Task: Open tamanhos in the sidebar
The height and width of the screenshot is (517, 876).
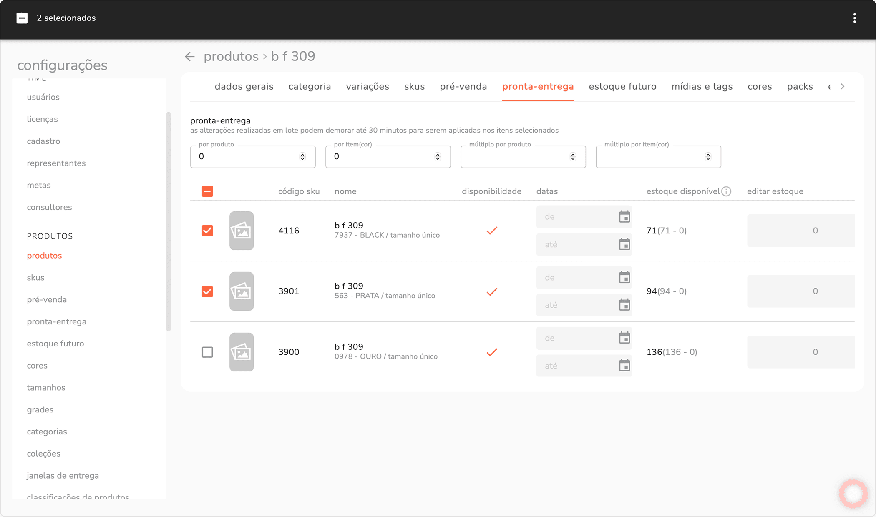Action: click(46, 388)
